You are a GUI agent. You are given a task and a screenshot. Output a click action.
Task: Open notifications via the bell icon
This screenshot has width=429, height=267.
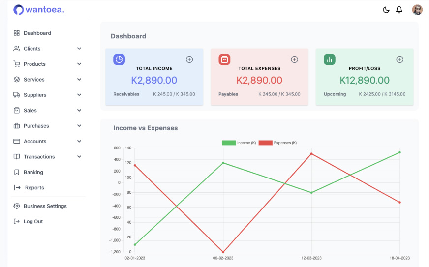click(x=399, y=10)
